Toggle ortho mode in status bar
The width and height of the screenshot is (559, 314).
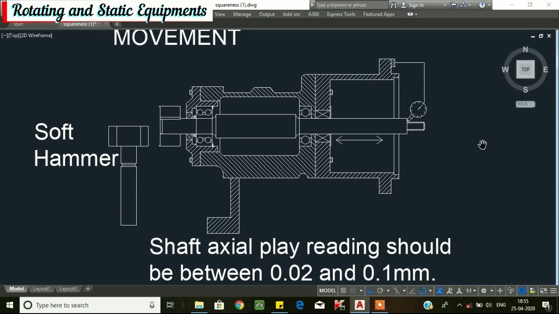point(370,290)
